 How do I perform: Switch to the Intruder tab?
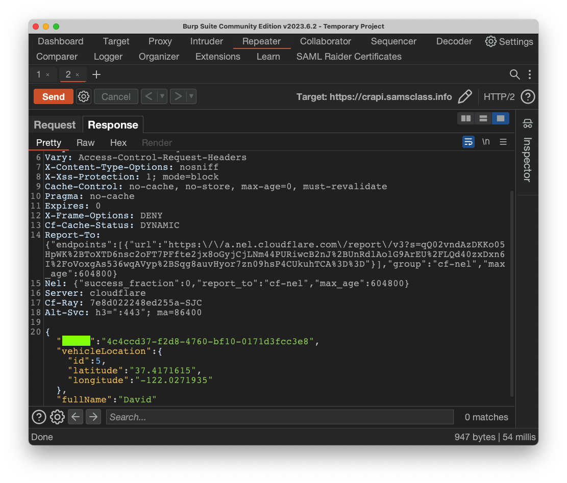pyautogui.click(x=207, y=41)
